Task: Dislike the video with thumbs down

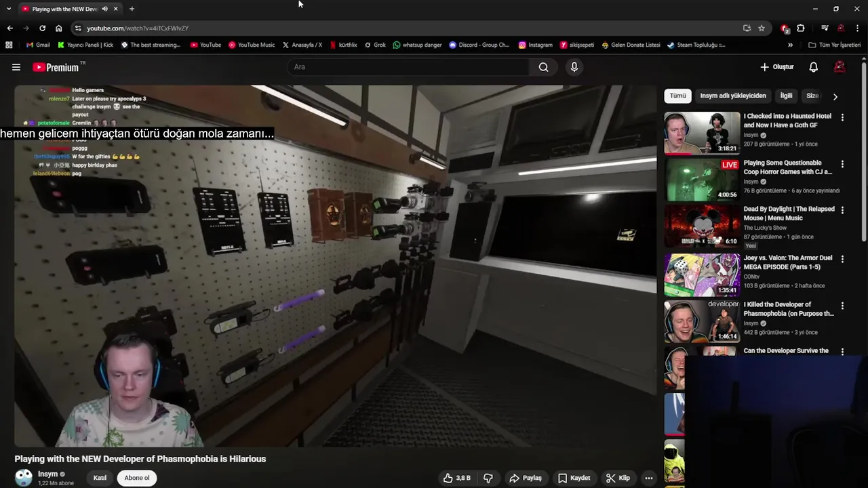Action: point(488,478)
